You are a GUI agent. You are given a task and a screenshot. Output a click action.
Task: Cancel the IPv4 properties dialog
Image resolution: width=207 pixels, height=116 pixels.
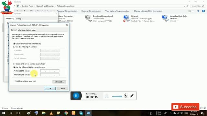coord(62,89)
